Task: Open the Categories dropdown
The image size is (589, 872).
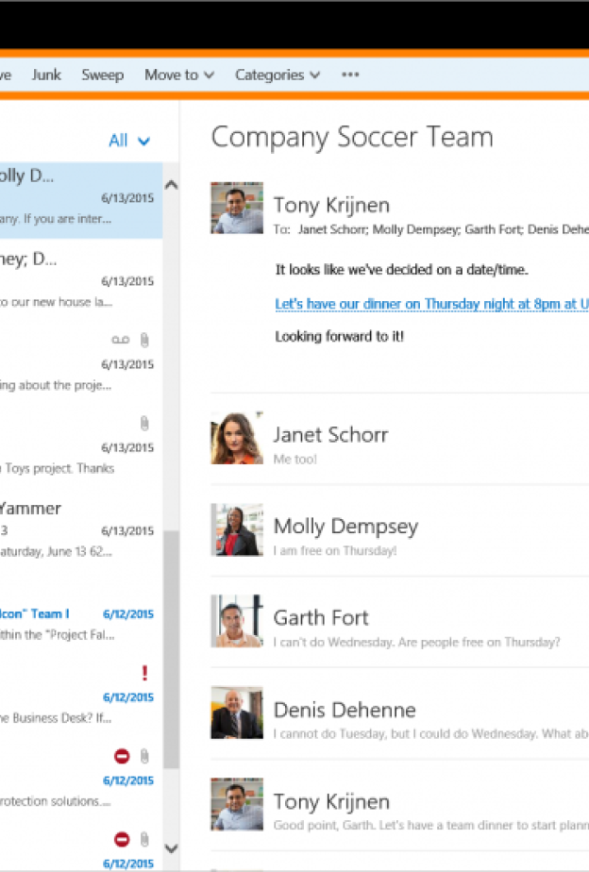Action: coord(277,75)
